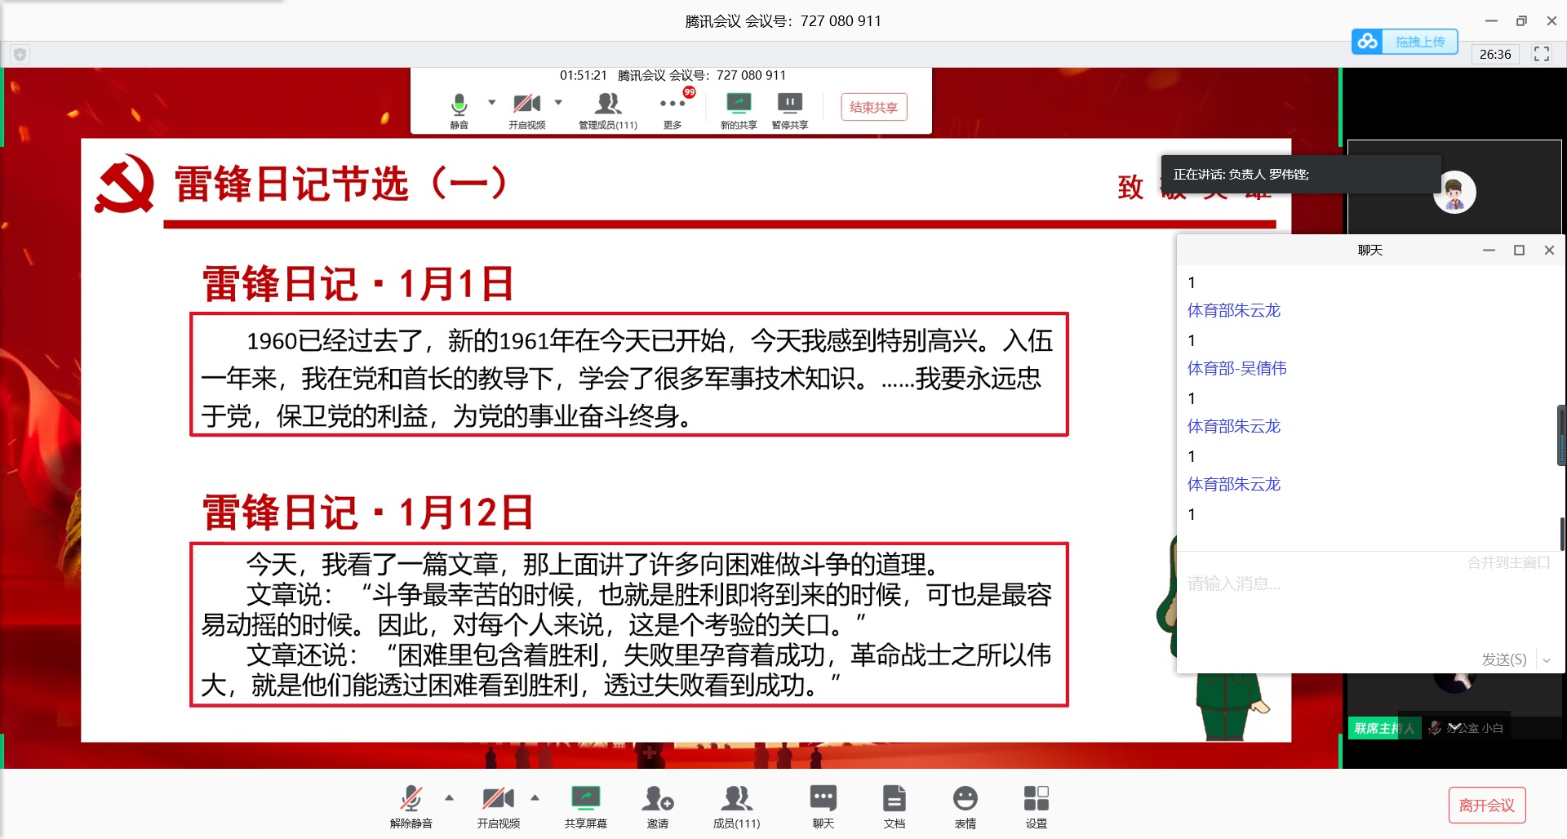
Task: Unmute yourself via 解除静音
Action: (x=411, y=806)
